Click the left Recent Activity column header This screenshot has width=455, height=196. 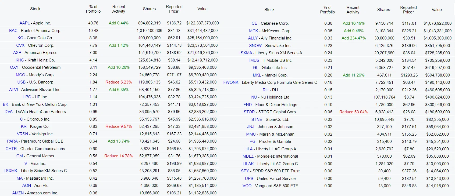coord(119,9)
